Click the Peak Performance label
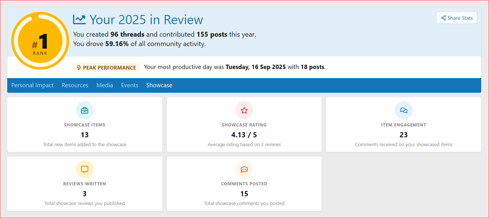489x218 pixels. tap(106, 68)
